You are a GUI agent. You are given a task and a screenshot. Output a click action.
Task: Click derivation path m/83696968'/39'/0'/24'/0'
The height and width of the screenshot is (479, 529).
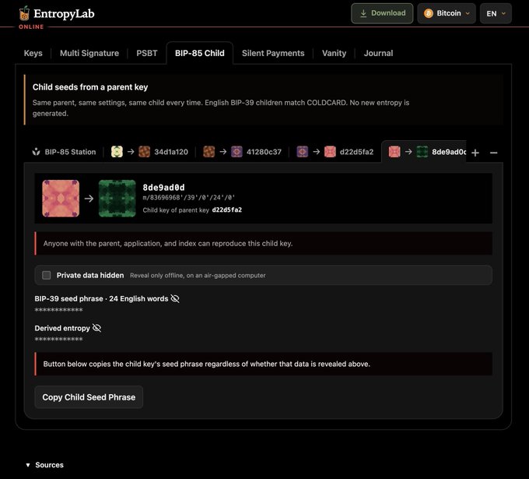coord(188,198)
